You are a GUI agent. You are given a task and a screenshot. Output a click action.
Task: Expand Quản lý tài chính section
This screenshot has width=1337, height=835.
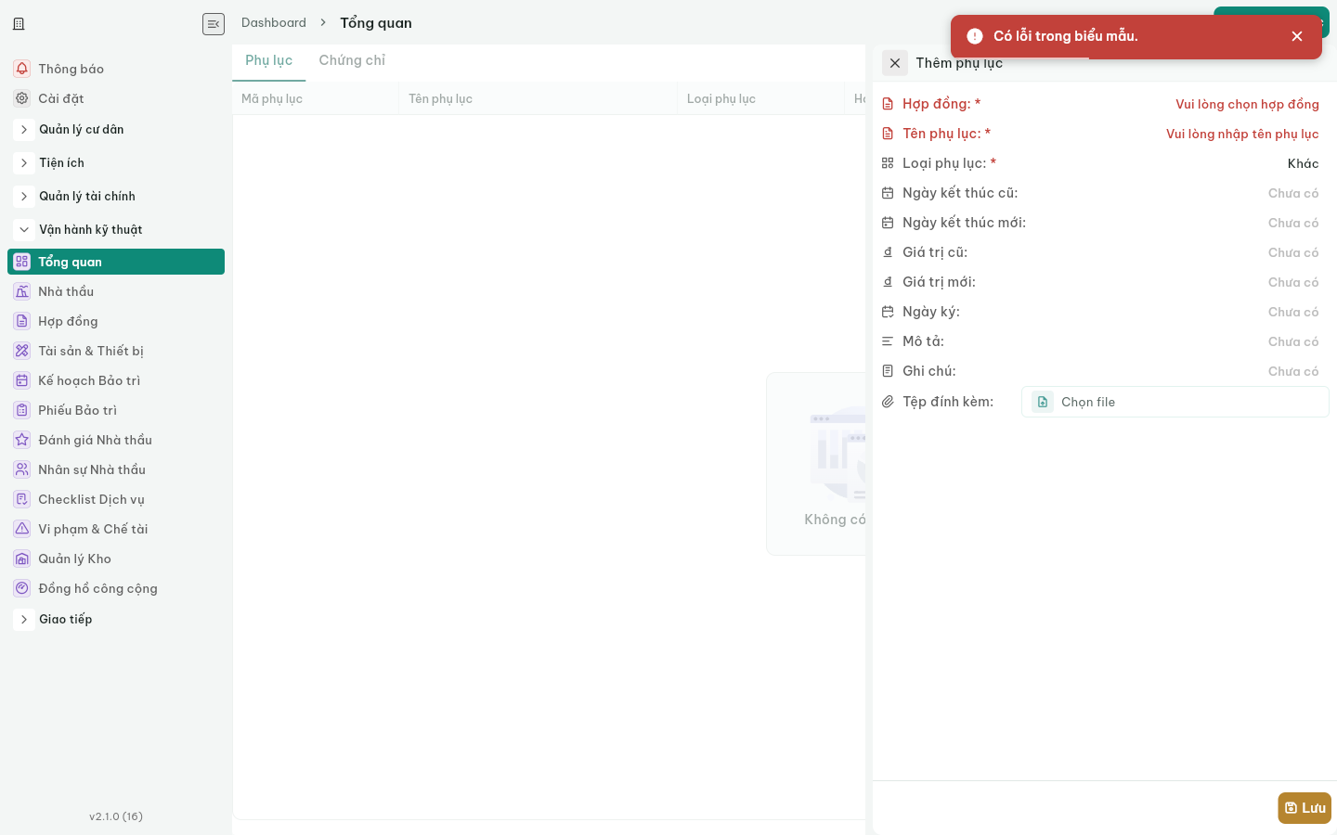[x=24, y=197]
